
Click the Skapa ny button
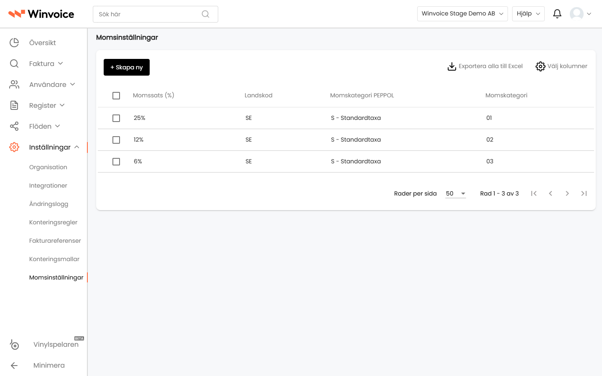pos(127,67)
